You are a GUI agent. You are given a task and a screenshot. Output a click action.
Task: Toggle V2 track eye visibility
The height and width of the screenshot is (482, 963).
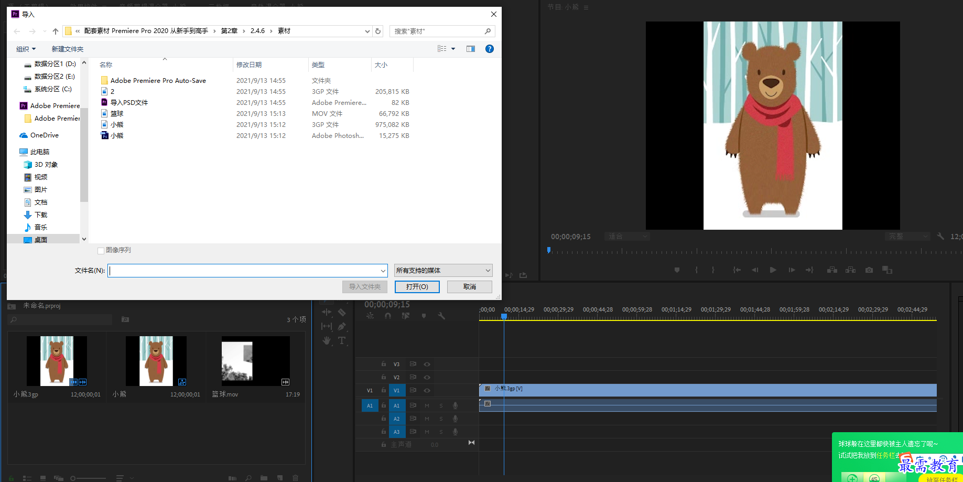tap(427, 377)
